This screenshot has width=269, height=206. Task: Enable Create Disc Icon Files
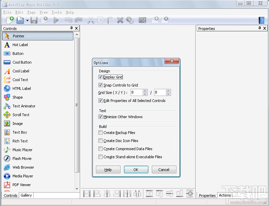click(100, 141)
